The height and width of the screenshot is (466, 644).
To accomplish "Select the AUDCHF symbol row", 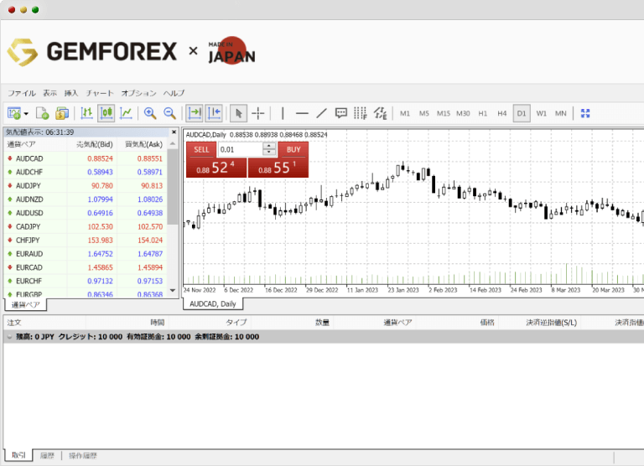I will (x=86, y=172).
